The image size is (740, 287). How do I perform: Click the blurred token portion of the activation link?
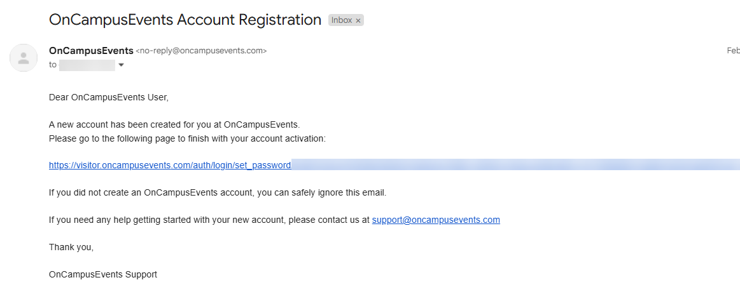pos(509,165)
